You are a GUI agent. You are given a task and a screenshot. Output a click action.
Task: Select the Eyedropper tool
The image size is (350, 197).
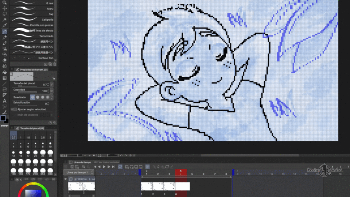coord(4,25)
